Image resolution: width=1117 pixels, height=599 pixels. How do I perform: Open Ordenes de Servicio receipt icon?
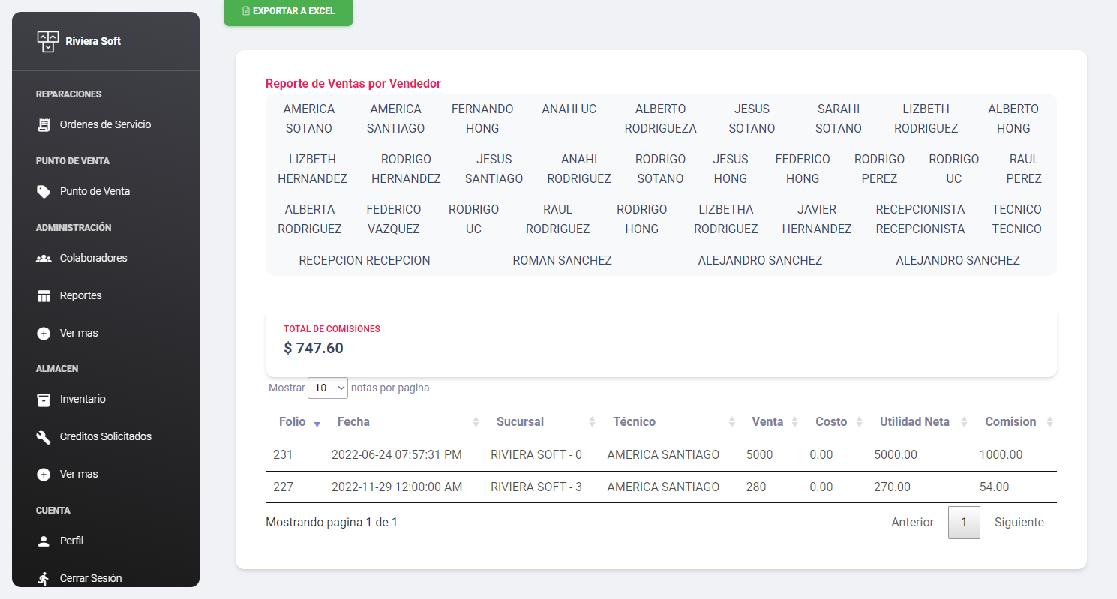tap(44, 125)
